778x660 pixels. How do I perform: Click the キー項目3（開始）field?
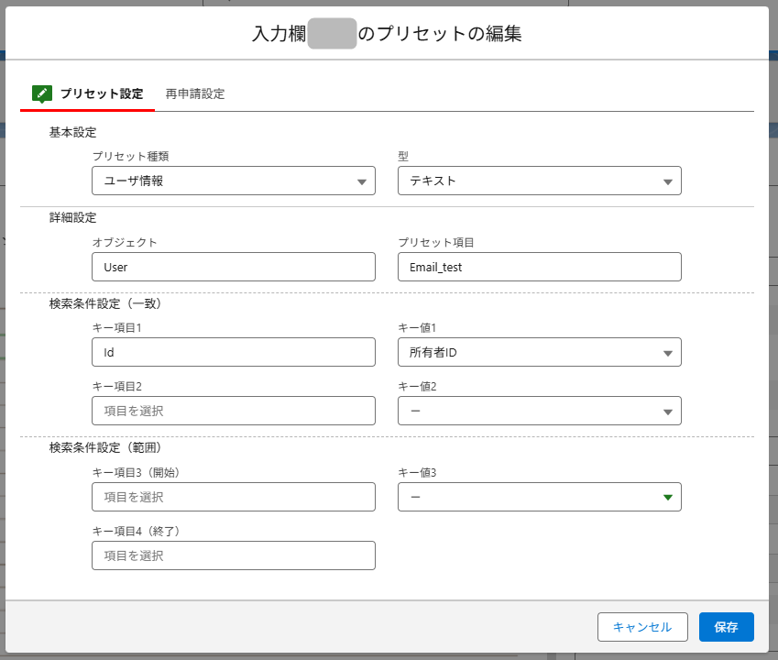234,497
